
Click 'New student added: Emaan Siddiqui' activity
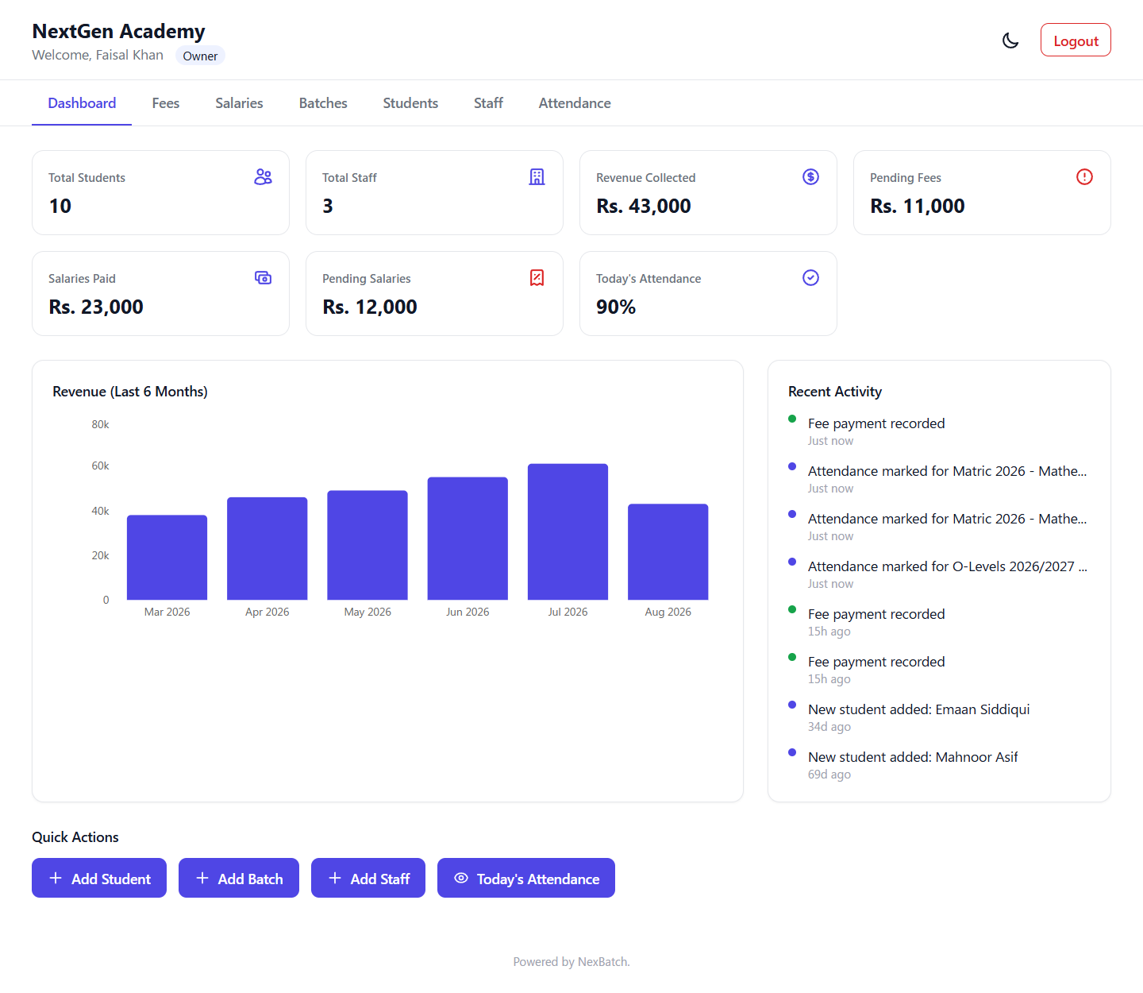(919, 709)
